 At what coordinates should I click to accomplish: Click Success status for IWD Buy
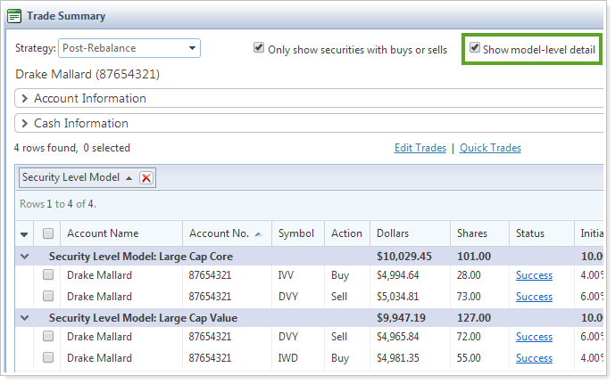[x=534, y=358]
